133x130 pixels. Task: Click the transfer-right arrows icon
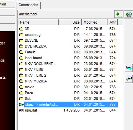click(129, 68)
